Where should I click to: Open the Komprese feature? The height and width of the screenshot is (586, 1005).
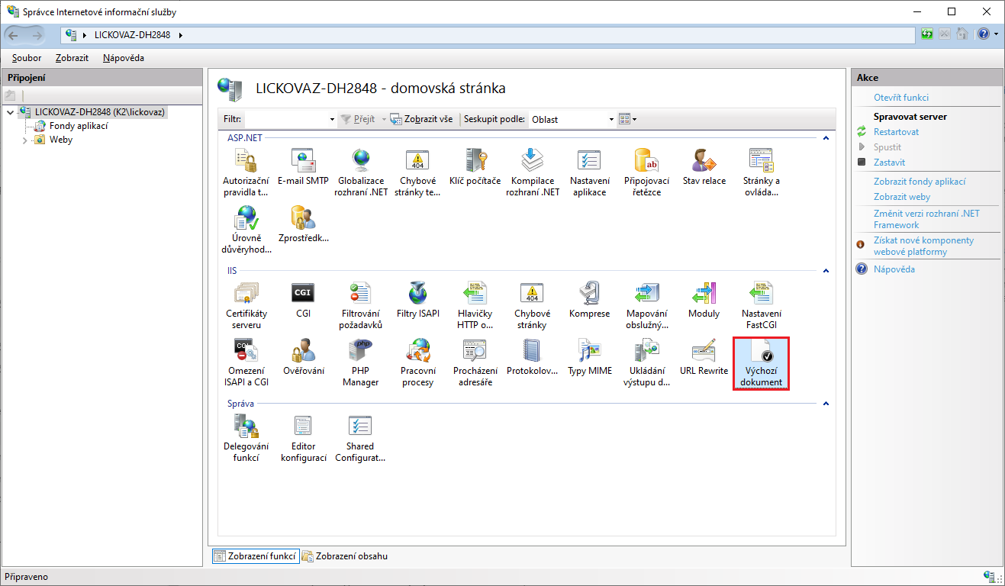(590, 300)
